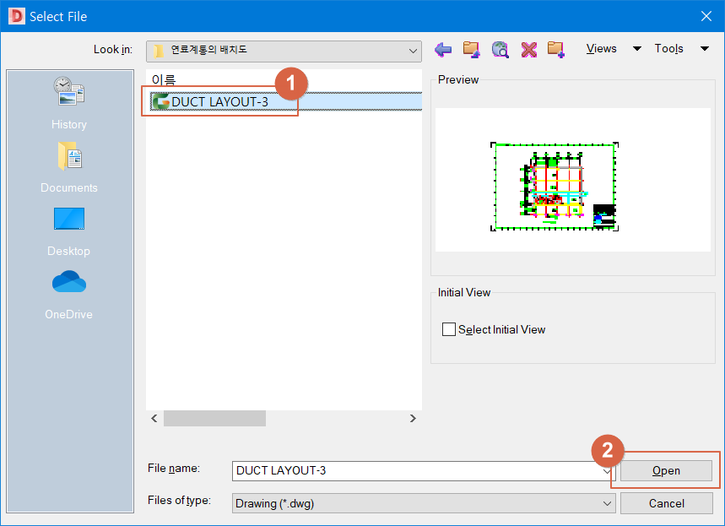Click the 이름 column header

[164, 80]
